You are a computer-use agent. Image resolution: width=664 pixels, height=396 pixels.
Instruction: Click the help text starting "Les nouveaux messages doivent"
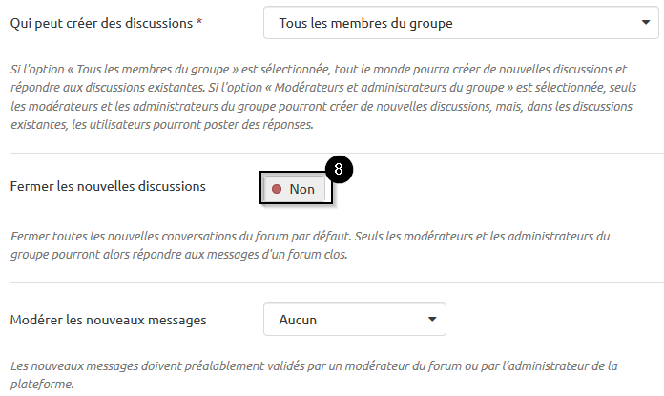(313, 375)
